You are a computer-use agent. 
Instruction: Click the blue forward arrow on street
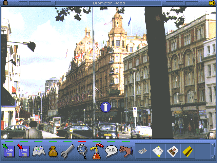(106, 107)
